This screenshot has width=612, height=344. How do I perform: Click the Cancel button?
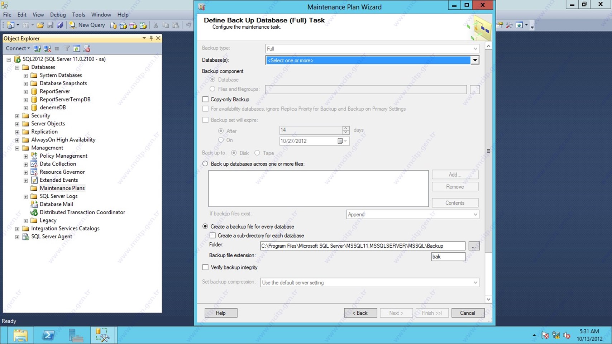point(468,313)
